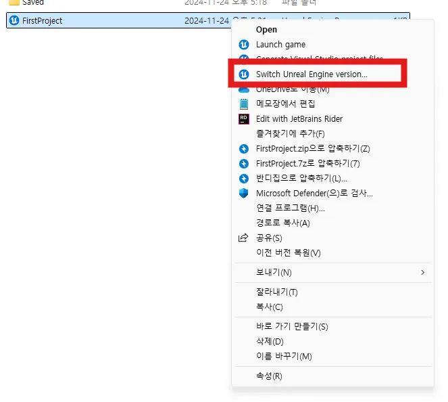448x402 pixels.
Task: Click Bandizip icon next to FirstProject.zip entry
Action: pyautogui.click(x=244, y=149)
